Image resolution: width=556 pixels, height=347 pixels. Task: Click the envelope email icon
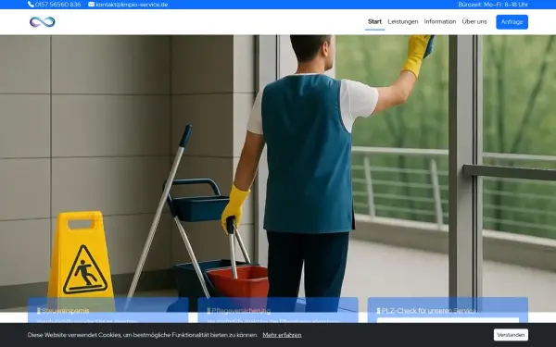click(92, 5)
